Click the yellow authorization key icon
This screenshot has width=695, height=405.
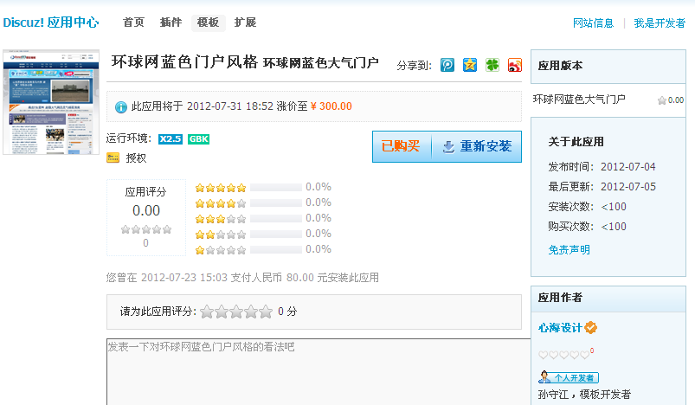(113, 157)
